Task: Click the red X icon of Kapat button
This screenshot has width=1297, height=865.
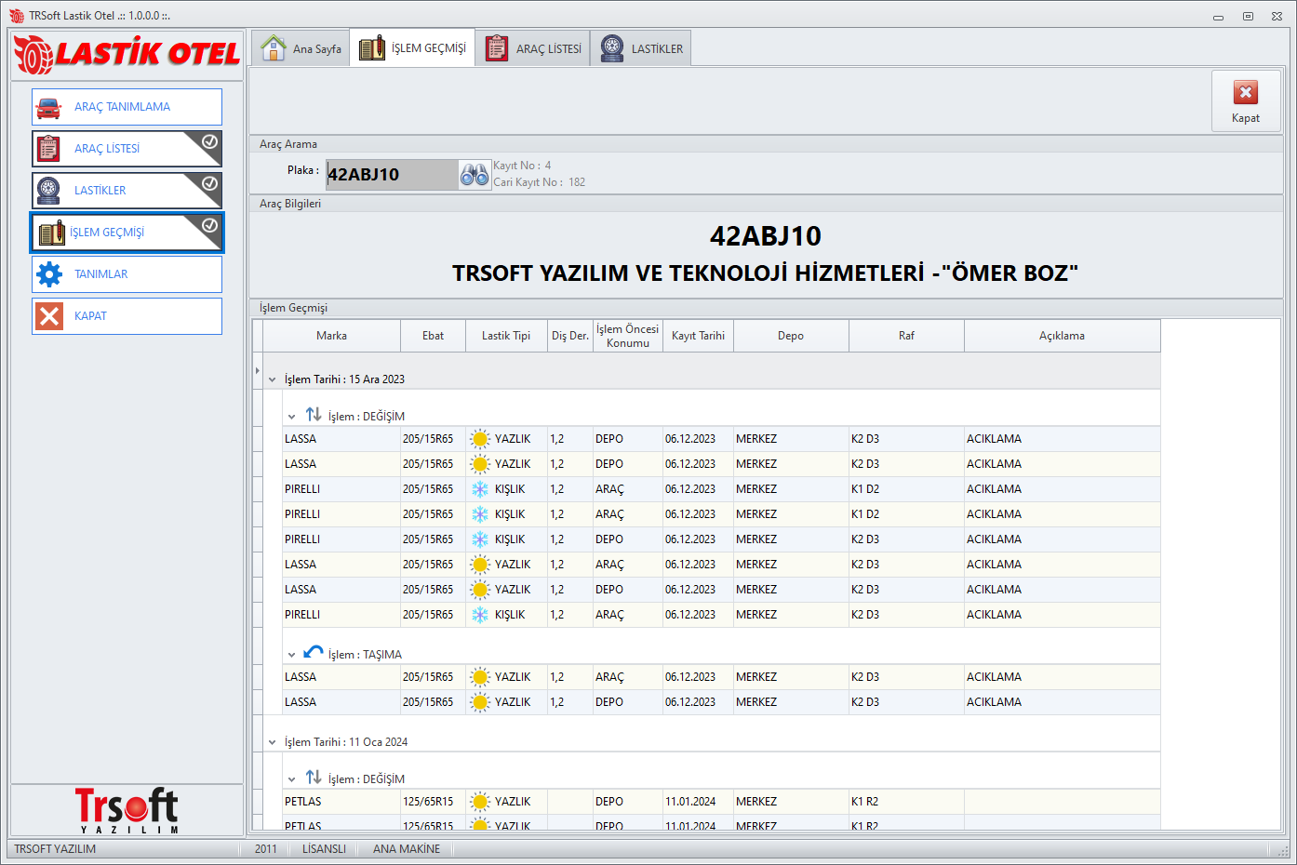Action: 1246,92
